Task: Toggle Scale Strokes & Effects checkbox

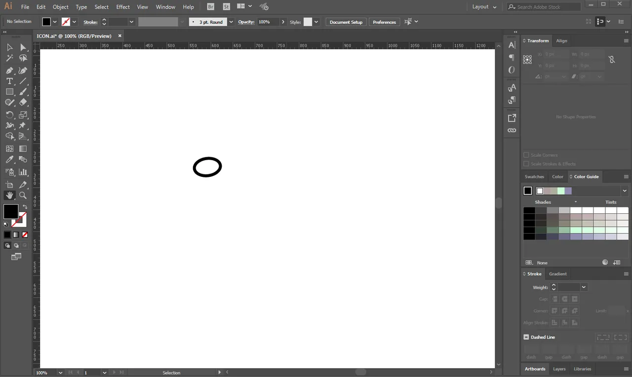Action: tap(526, 164)
